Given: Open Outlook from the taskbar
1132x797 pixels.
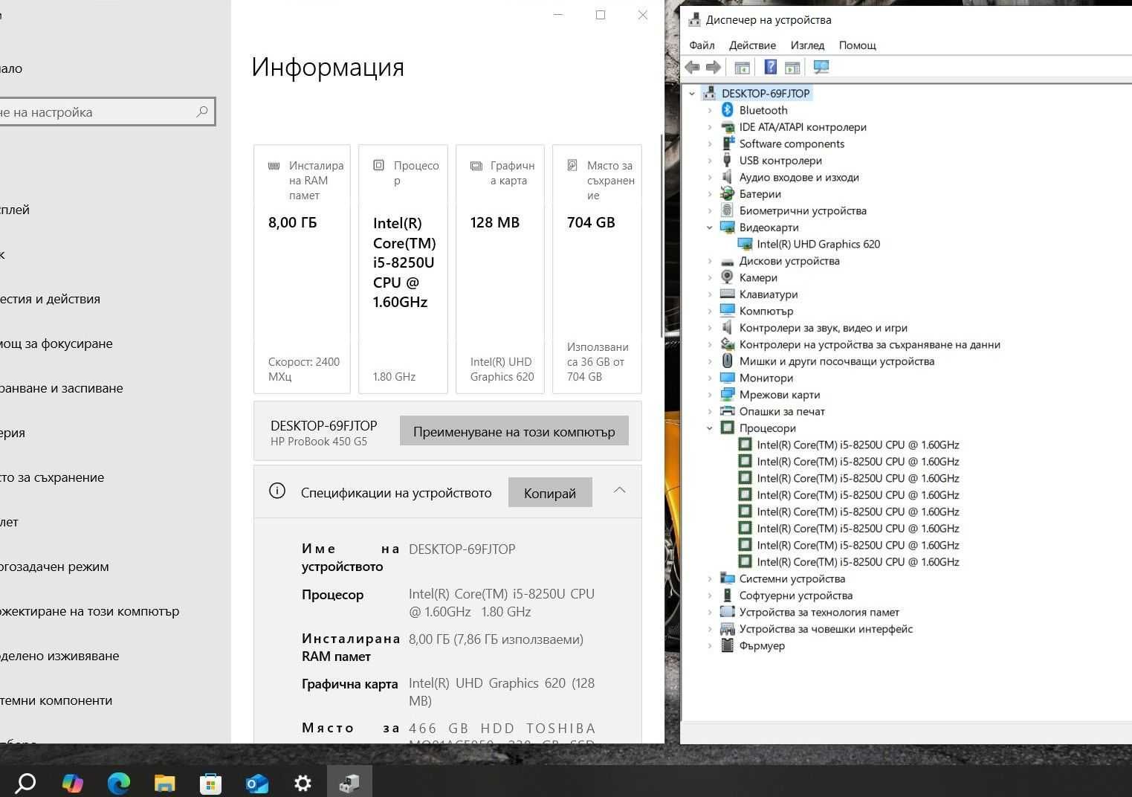Looking at the screenshot, I should coord(257,783).
